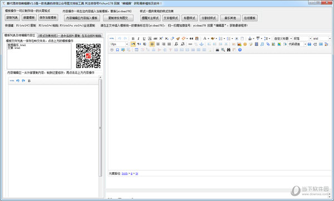Click the print icon in the editor toolbar
This screenshot has width=334, height=201.
[x=217, y=50]
